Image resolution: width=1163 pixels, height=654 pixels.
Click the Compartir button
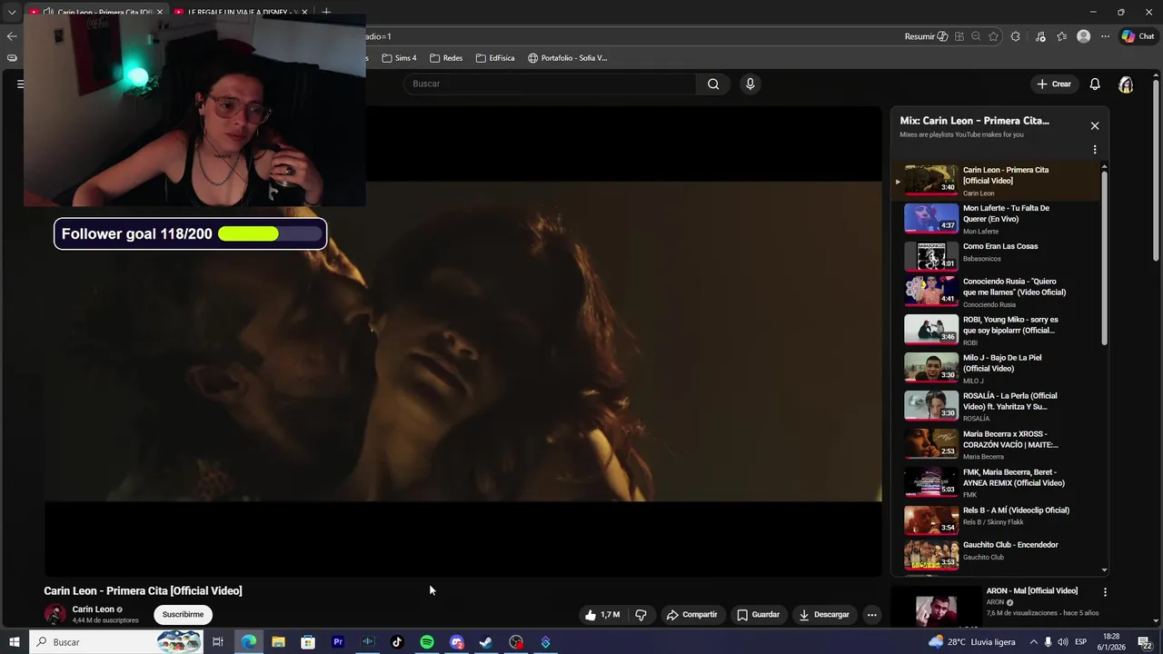coord(692,615)
